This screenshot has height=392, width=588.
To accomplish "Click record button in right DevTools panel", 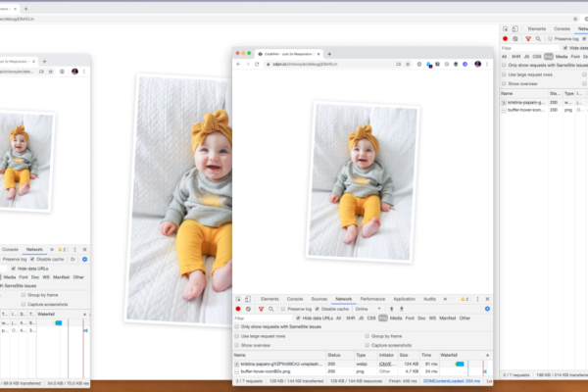I will [x=505, y=38].
